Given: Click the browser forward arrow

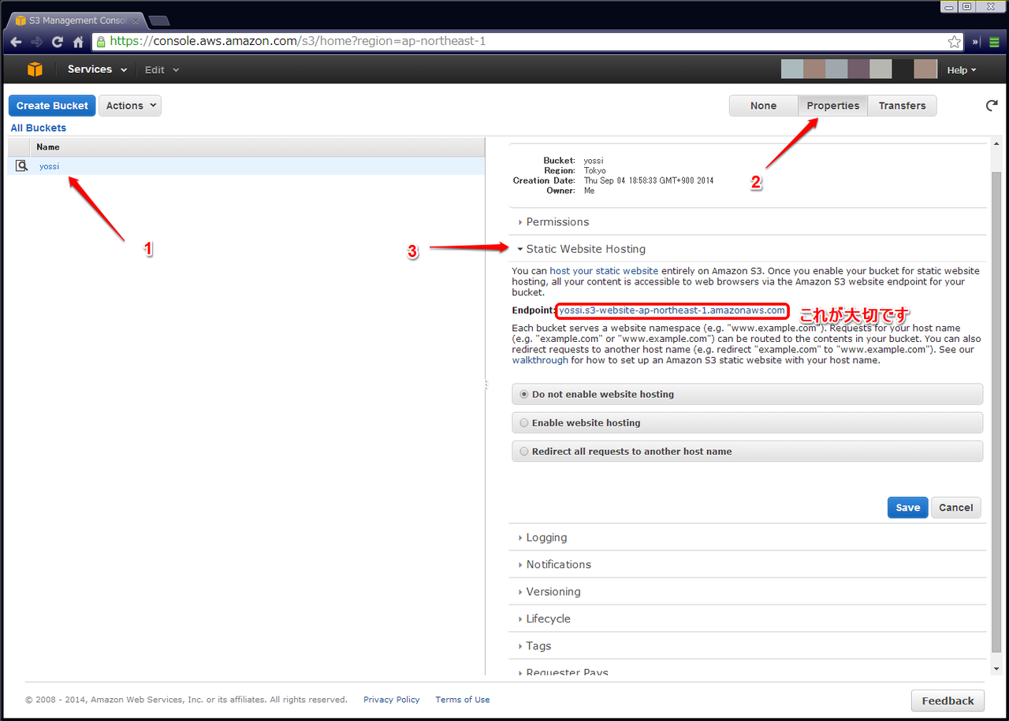Looking at the screenshot, I should point(36,42).
